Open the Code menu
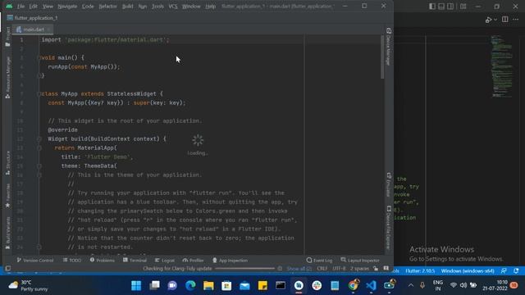The image size is (525, 295). 88,7
